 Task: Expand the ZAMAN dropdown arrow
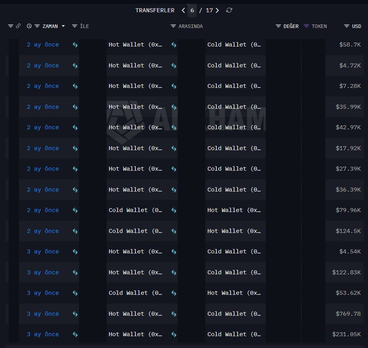coord(63,26)
